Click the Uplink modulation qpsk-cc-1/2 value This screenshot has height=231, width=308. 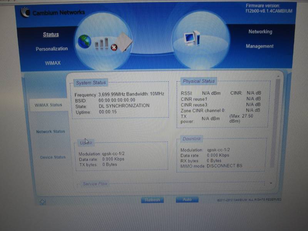(x=113, y=154)
